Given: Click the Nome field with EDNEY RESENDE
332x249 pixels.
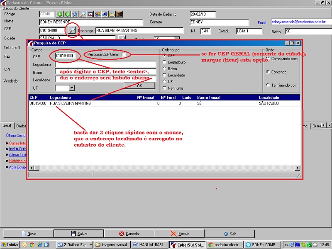Looking at the screenshot, I should coord(91,22).
